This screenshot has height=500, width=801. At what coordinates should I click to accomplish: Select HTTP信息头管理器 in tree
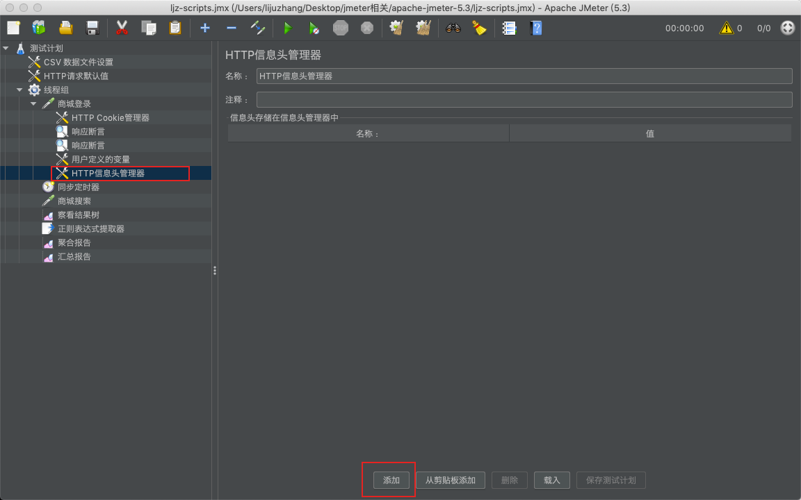[108, 174]
